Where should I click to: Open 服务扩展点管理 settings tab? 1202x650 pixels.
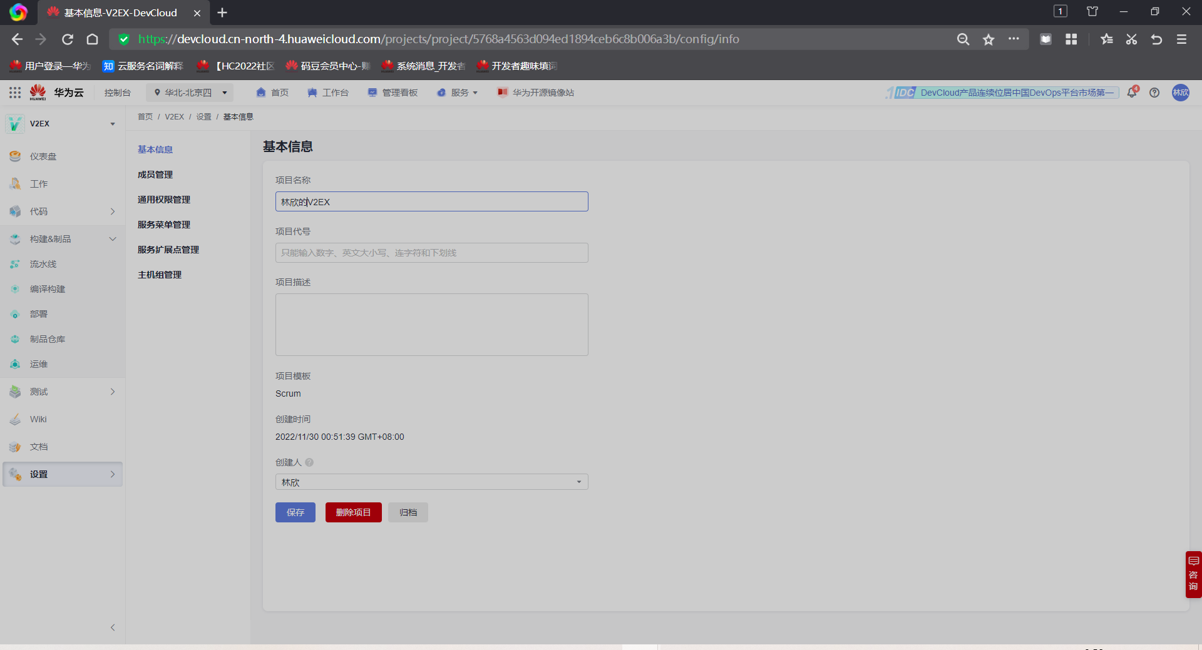pos(168,250)
